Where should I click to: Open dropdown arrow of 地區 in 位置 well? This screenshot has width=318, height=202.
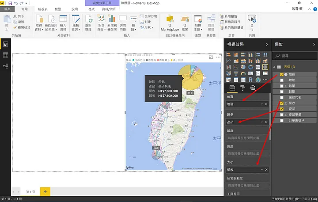[262, 104]
